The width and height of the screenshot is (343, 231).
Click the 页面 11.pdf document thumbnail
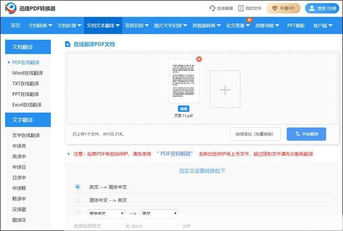pyautogui.click(x=184, y=81)
